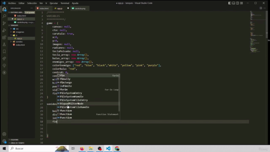Choose 'BiquadFilterNode' suggestion

[x=88, y=103]
